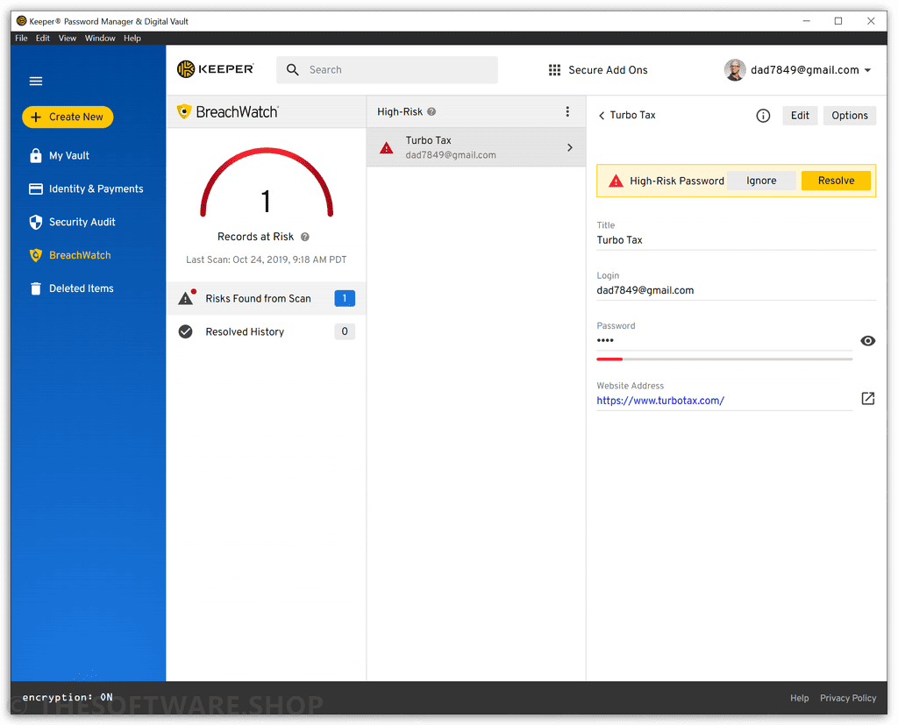Expand the dad7849@gmail.com account dropdown arrow
This screenshot has height=725, width=898.
click(867, 70)
